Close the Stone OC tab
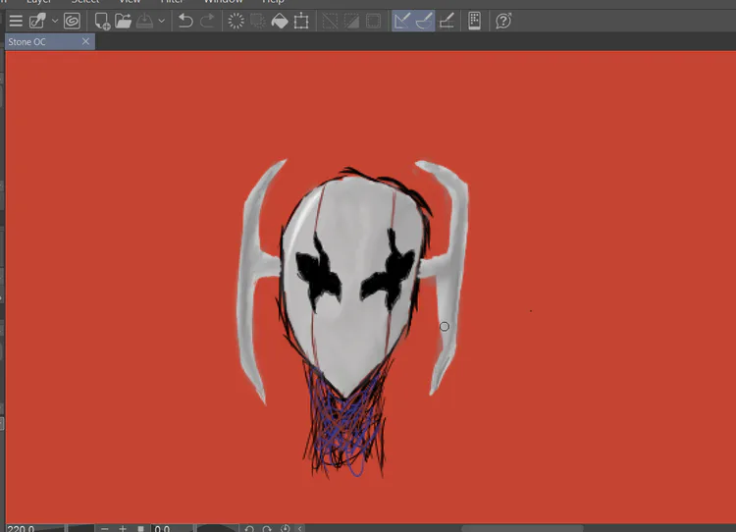Screen dimensions: 736x532 85,41
